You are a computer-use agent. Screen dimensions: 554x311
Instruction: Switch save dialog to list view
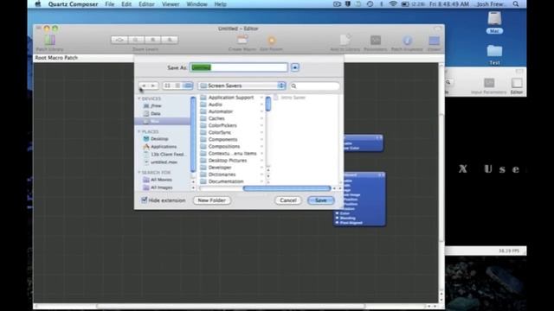click(177, 86)
